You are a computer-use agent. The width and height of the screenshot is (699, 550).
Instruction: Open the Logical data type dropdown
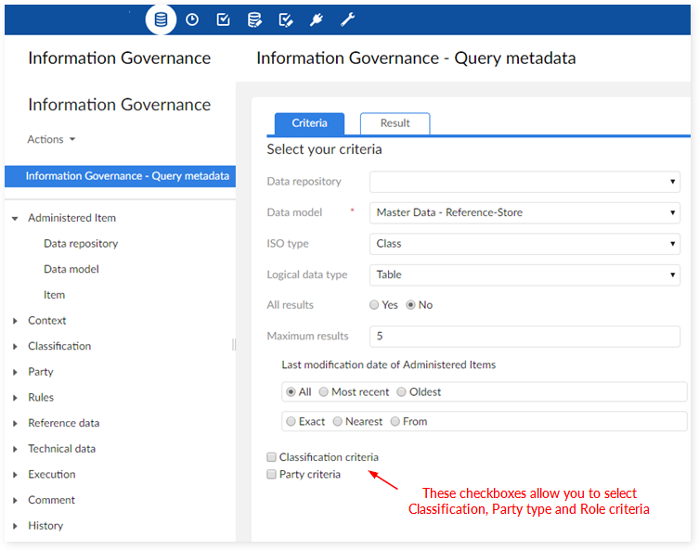click(524, 275)
